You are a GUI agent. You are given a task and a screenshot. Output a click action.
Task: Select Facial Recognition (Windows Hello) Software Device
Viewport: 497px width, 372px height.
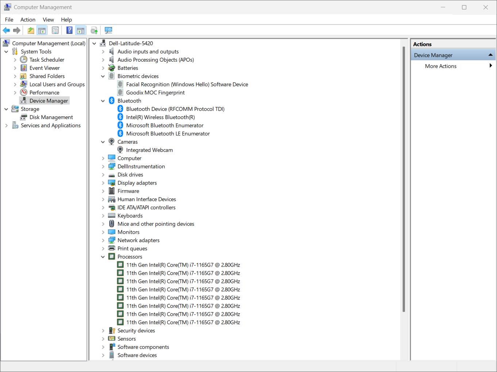187,84
